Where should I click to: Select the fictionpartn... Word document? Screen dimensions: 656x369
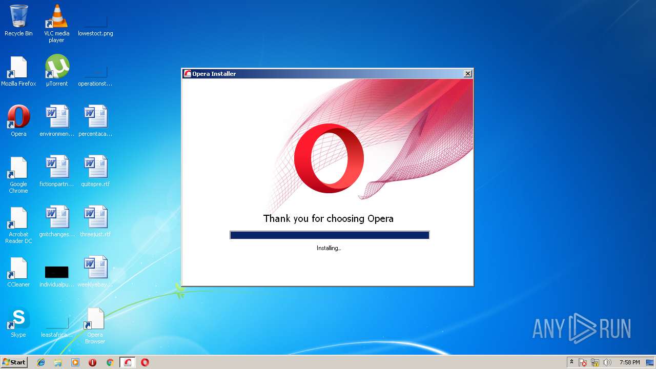click(57, 171)
